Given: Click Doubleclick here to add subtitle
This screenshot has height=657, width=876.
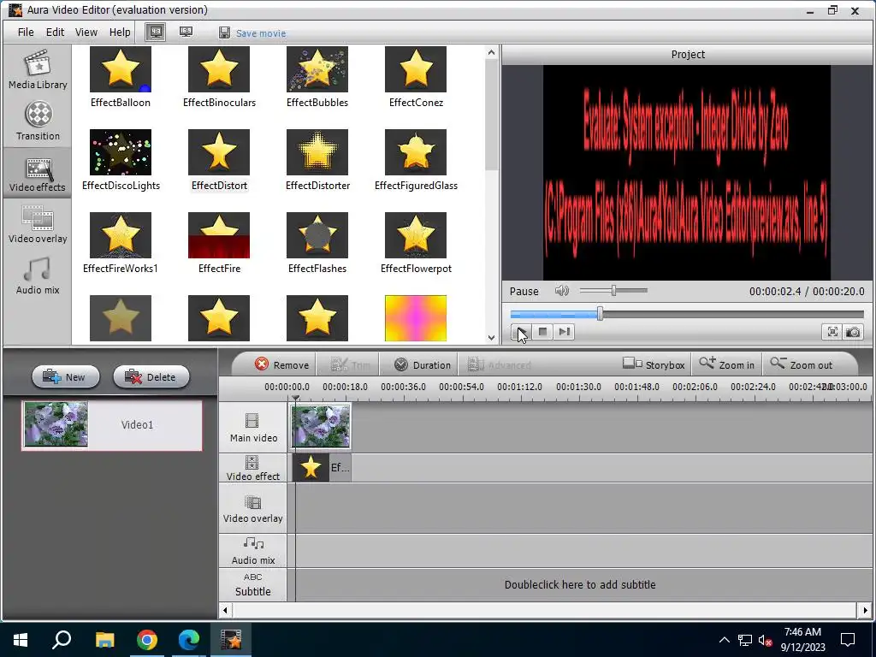Looking at the screenshot, I should click(x=580, y=585).
